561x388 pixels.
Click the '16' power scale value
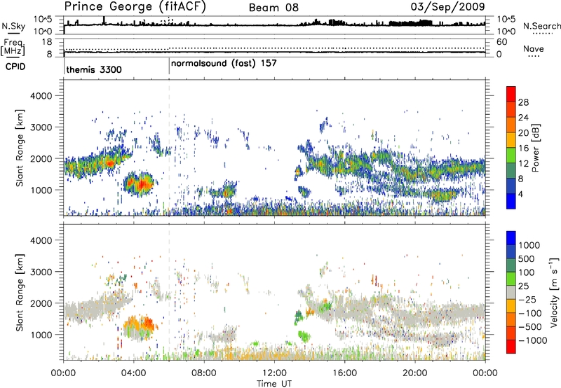pyautogui.click(x=523, y=148)
